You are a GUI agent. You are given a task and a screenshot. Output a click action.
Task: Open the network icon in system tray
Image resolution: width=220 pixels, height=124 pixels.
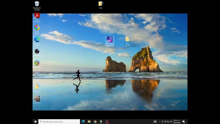168,122
